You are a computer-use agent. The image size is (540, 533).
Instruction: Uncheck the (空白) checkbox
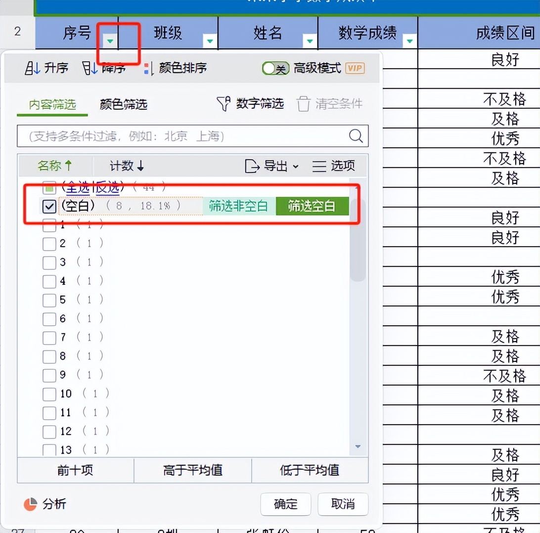[49, 206]
